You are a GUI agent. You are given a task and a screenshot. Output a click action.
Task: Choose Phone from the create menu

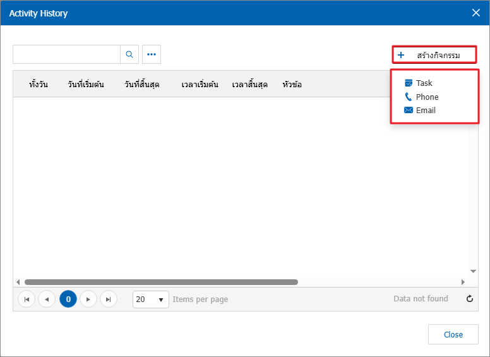point(427,97)
